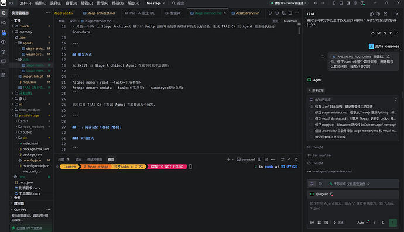The image size is (404, 232).
Task: Click the green send message button
Action: [393, 223]
